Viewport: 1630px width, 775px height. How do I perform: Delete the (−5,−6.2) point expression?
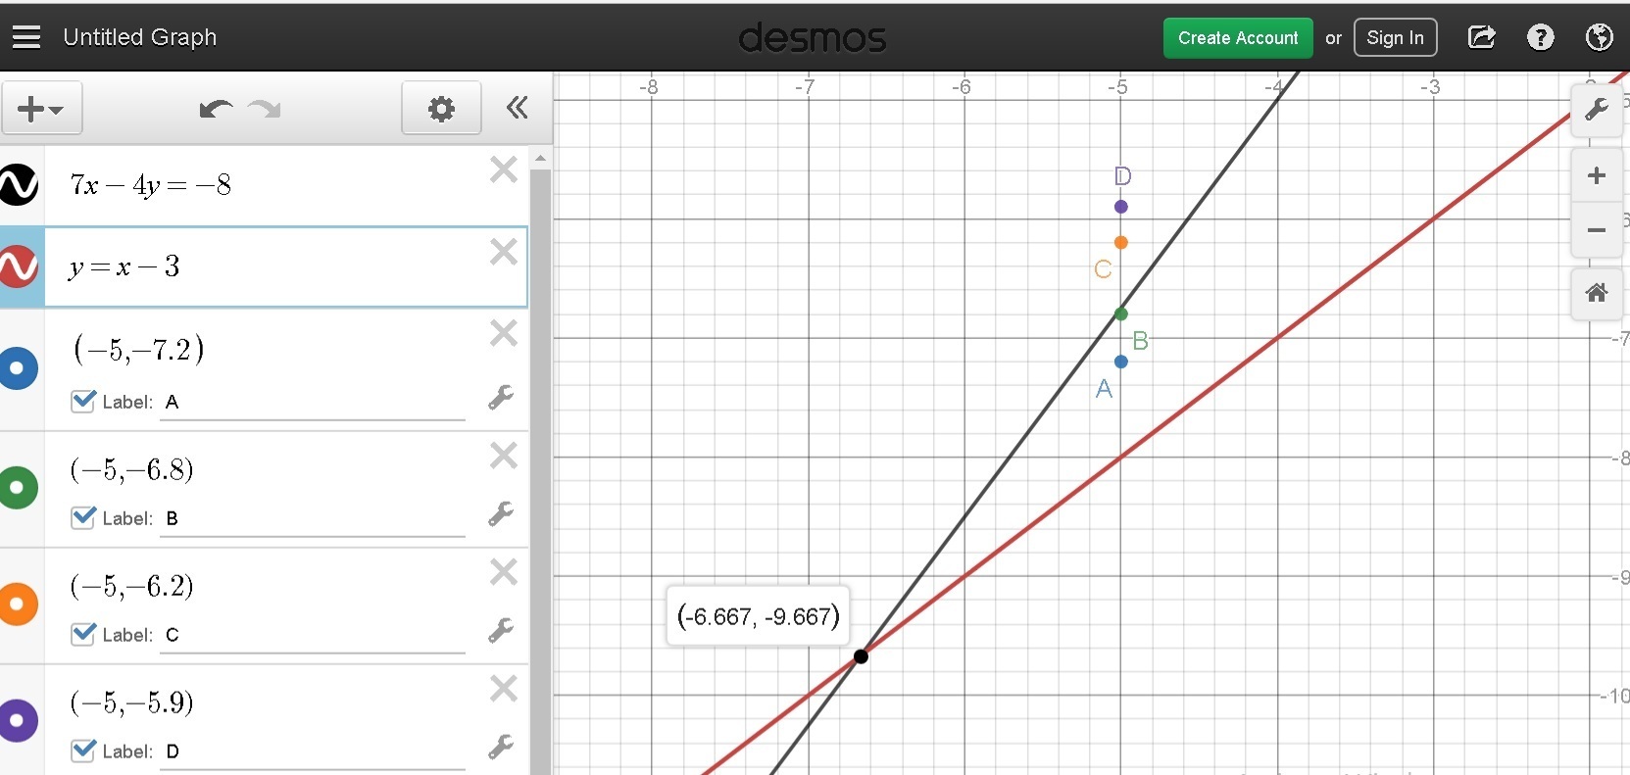[x=504, y=571]
